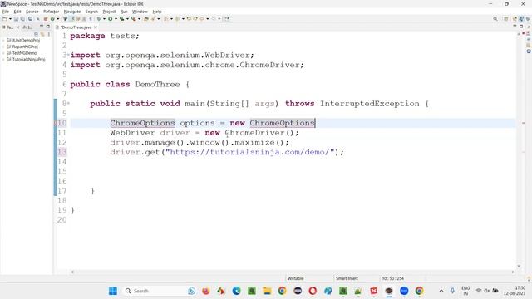Open the Run button dropdown arrow

[x=116, y=19]
